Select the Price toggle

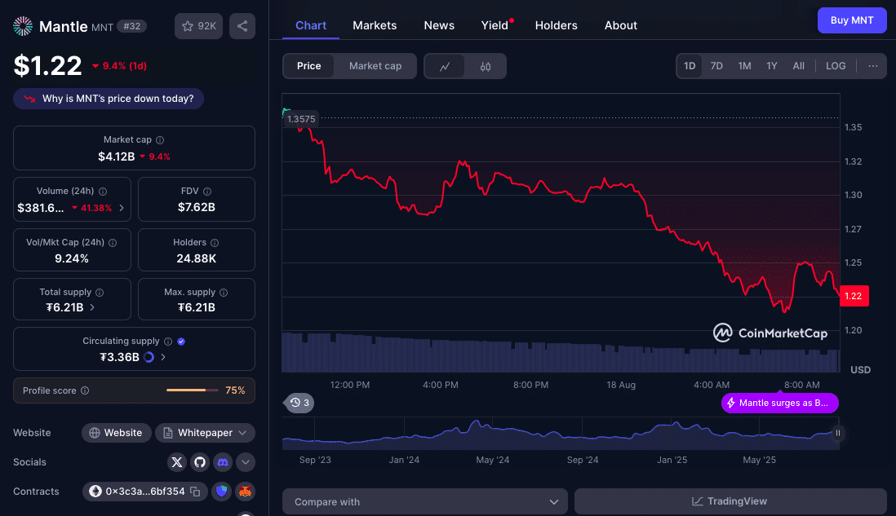(x=308, y=66)
